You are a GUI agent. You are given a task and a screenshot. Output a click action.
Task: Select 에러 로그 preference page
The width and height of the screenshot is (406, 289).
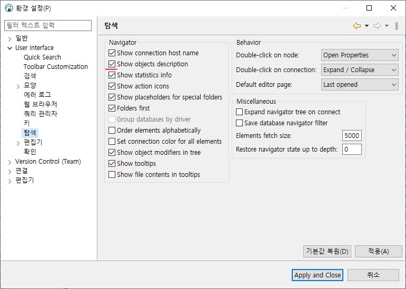[37, 95]
